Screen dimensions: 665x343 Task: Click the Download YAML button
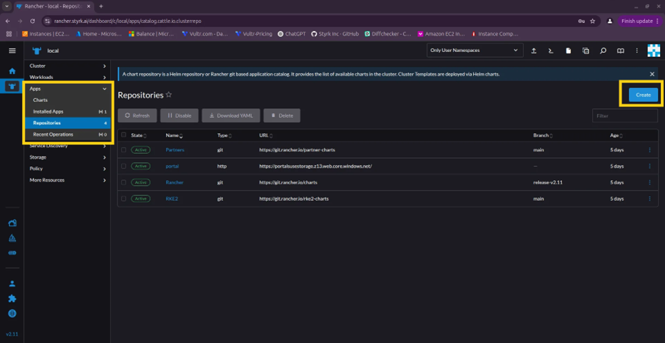point(231,116)
